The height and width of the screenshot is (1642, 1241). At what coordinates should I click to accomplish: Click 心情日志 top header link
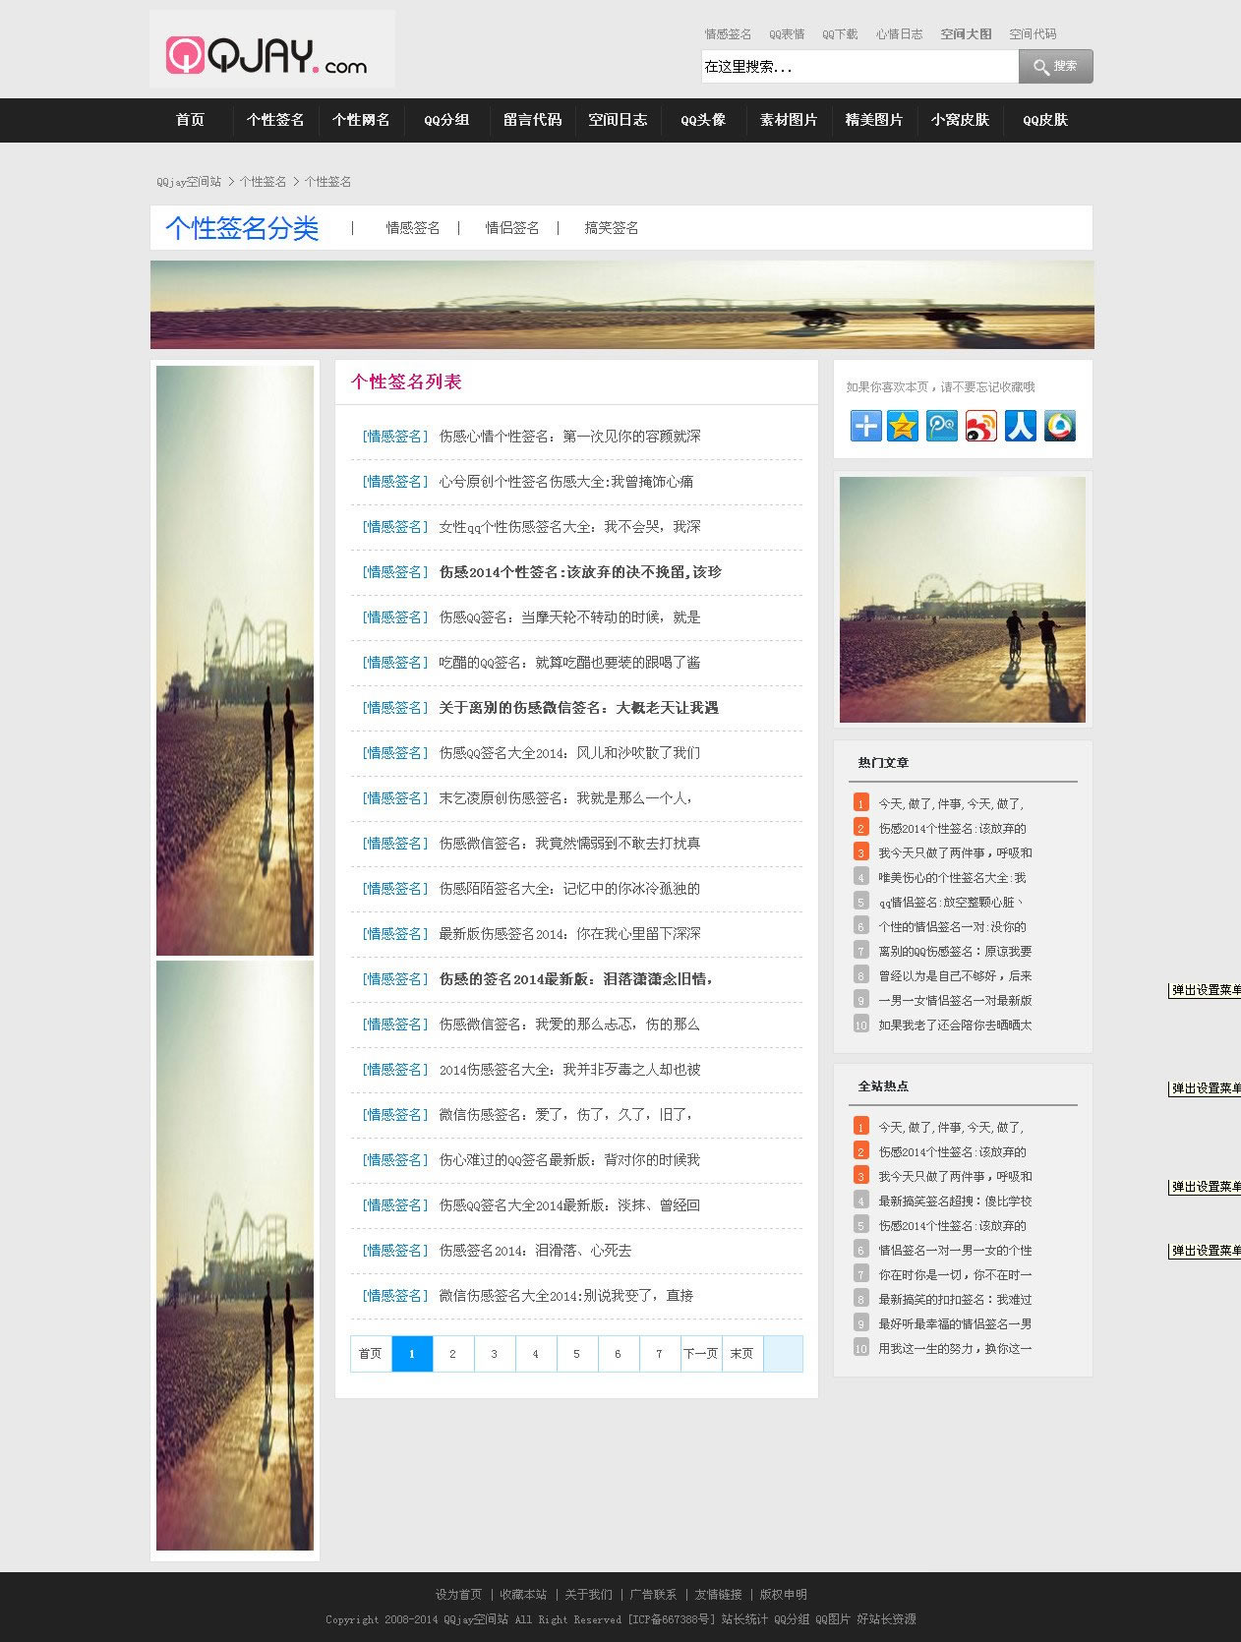tap(900, 34)
